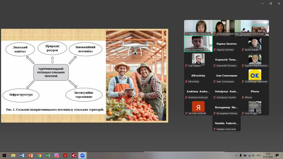
Task: Select Denys Chornobai's active video tile
Action: point(198,43)
